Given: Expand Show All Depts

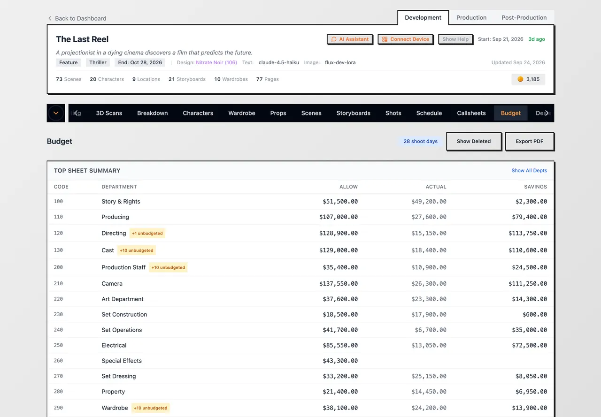Looking at the screenshot, I should [x=529, y=171].
